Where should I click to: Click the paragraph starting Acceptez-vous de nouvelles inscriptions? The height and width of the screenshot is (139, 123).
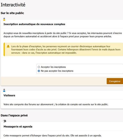[x=63, y=35]
